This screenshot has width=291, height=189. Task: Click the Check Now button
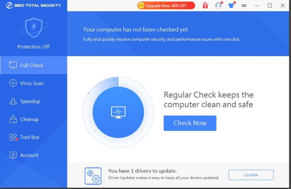190,123
